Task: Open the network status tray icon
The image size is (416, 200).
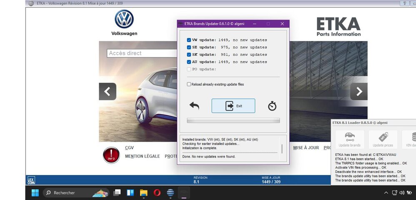Action: point(394,193)
